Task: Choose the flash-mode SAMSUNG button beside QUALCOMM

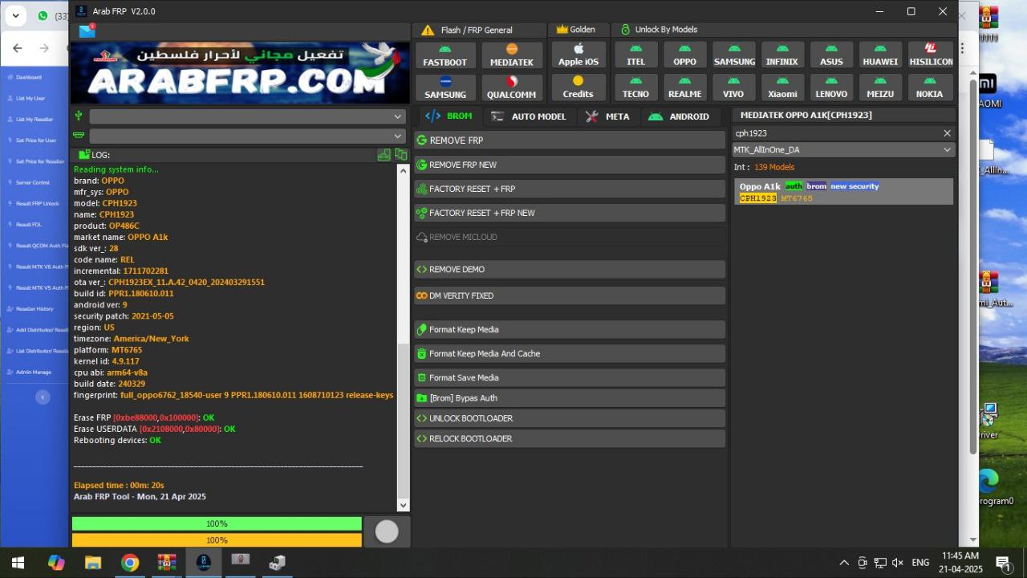Action: [444, 88]
